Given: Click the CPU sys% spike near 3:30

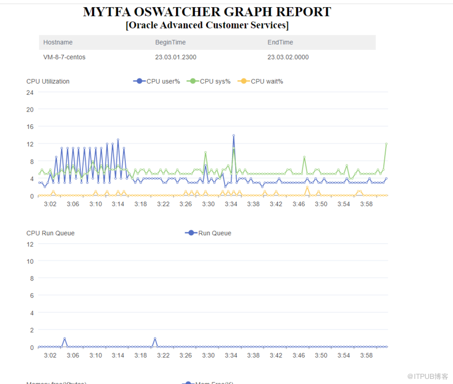Looking at the screenshot, I should [x=205, y=152].
